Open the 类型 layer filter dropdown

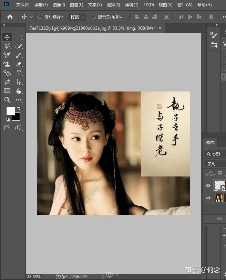[215, 154]
